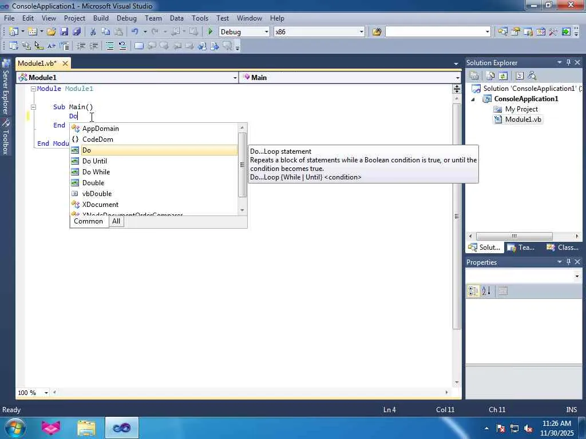Image resolution: width=586 pixels, height=439 pixels.
Task: Close the Module1.vb* editor tab
Action: point(65,63)
